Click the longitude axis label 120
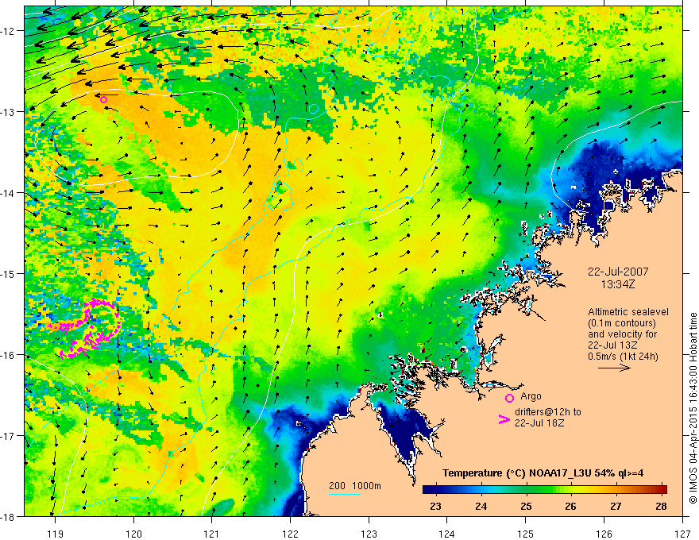Viewport: 699px width, 540px height. point(133,534)
